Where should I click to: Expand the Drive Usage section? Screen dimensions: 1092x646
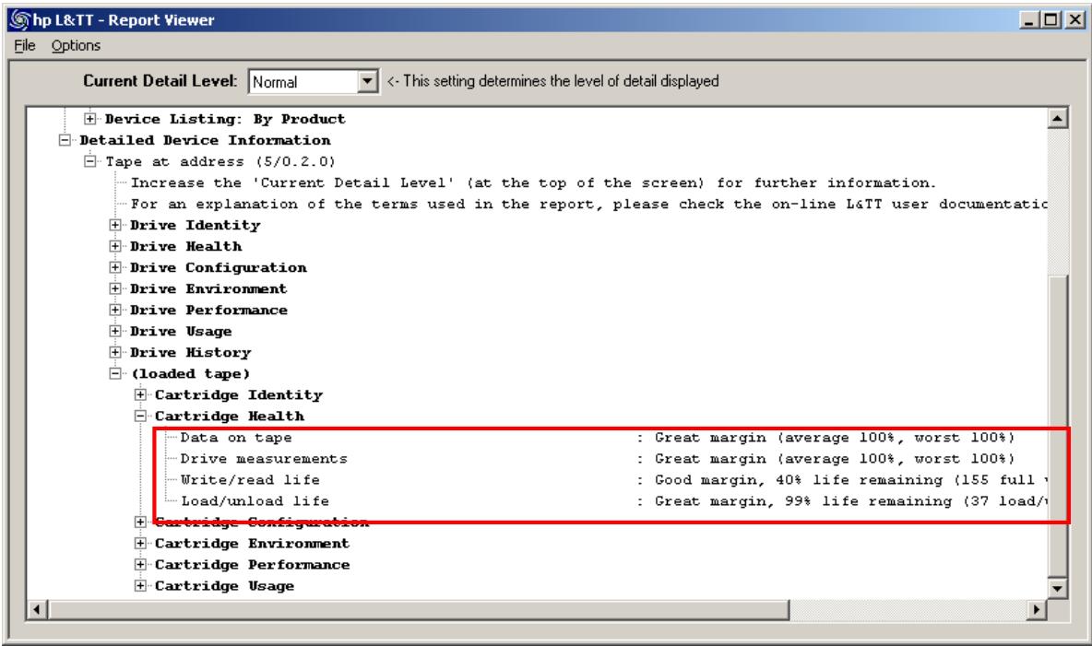(115, 331)
